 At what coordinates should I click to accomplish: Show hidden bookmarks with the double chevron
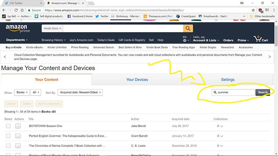coord(244,16)
